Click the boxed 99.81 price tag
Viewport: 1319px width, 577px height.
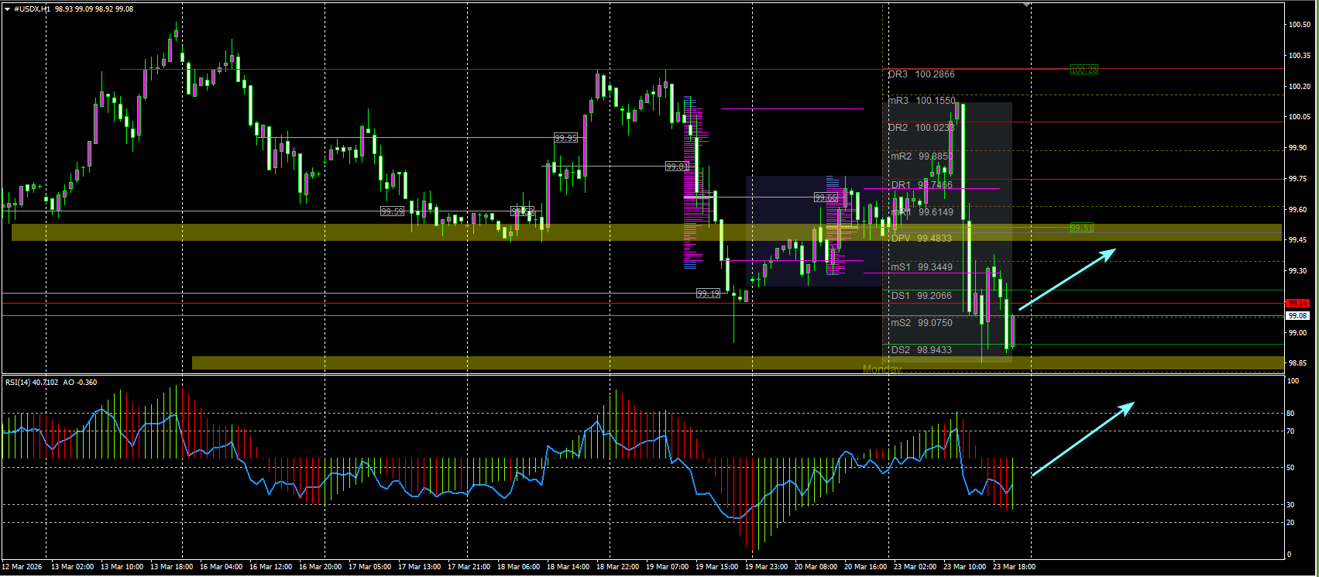[x=677, y=167]
